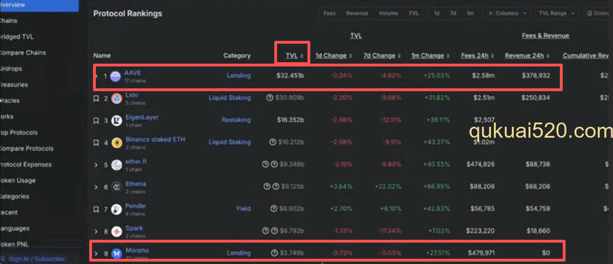Click the $378,932 revenue value

[x=536, y=75]
